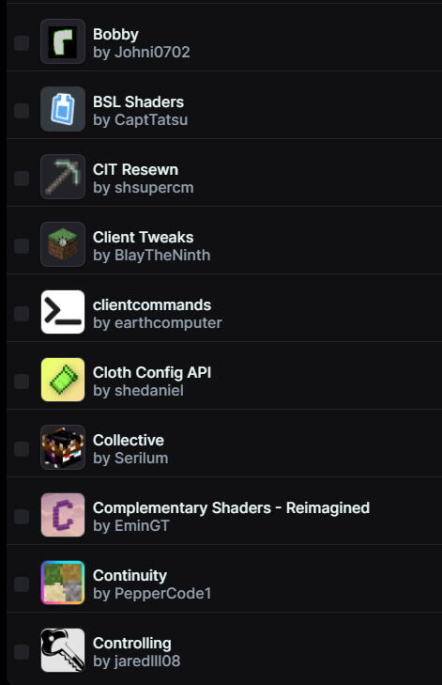Open the Cloth Config API project name

point(152,373)
